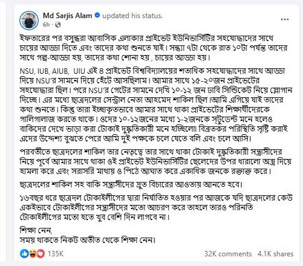Click first paragraph beginning with ইফতারের পর
The height and width of the screenshot is (266, 303).
pos(154,48)
